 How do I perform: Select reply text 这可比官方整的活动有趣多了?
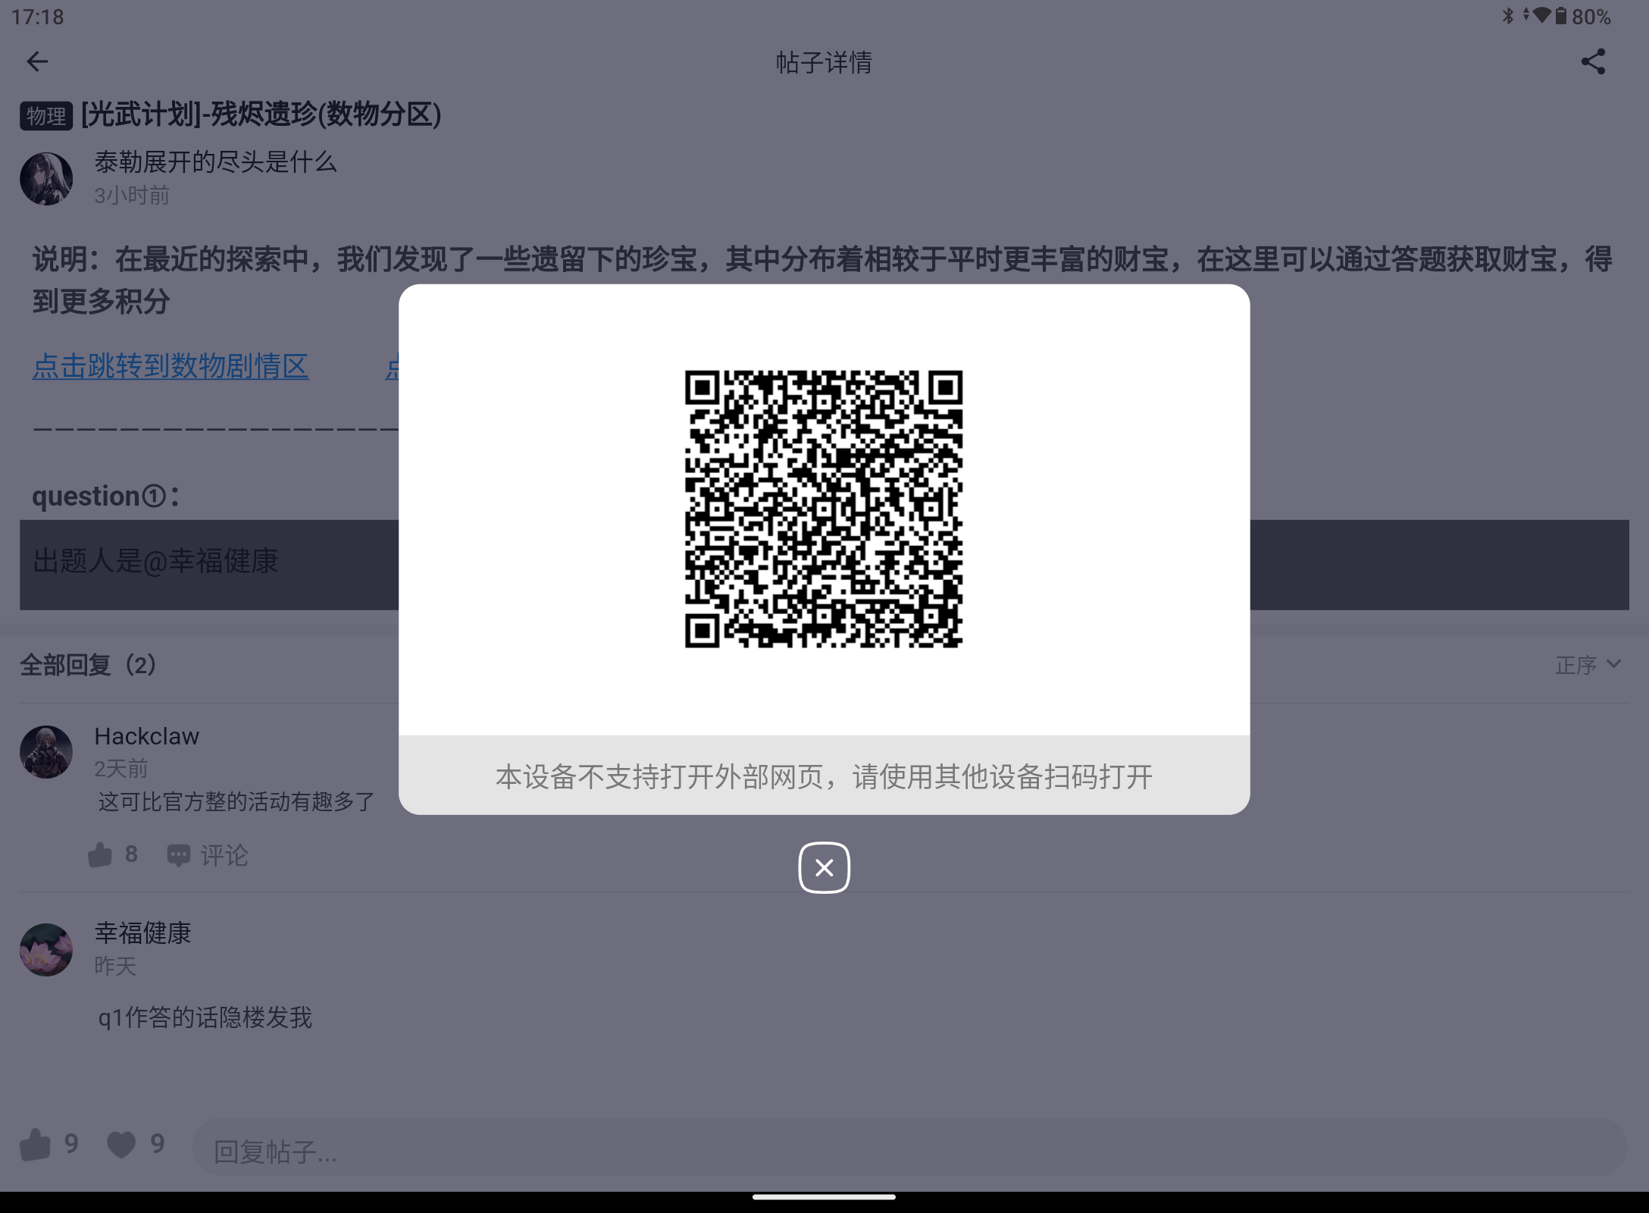pyautogui.click(x=236, y=801)
